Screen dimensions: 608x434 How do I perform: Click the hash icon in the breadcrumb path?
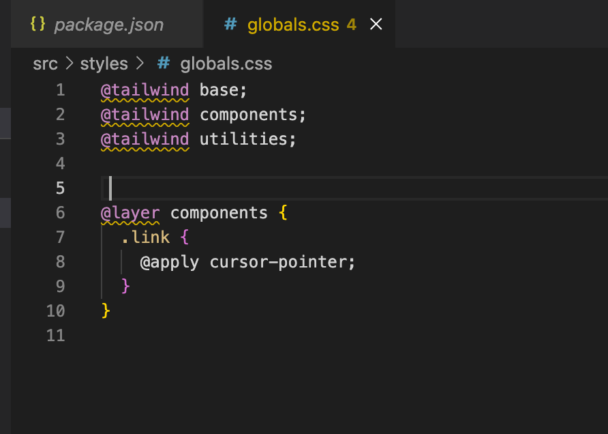coord(164,64)
